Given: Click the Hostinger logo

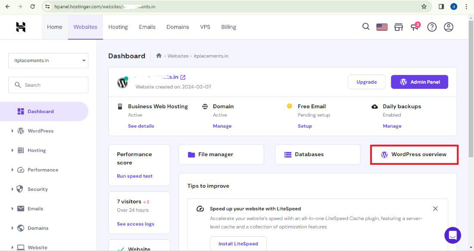Looking at the screenshot, I should (21, 27).
